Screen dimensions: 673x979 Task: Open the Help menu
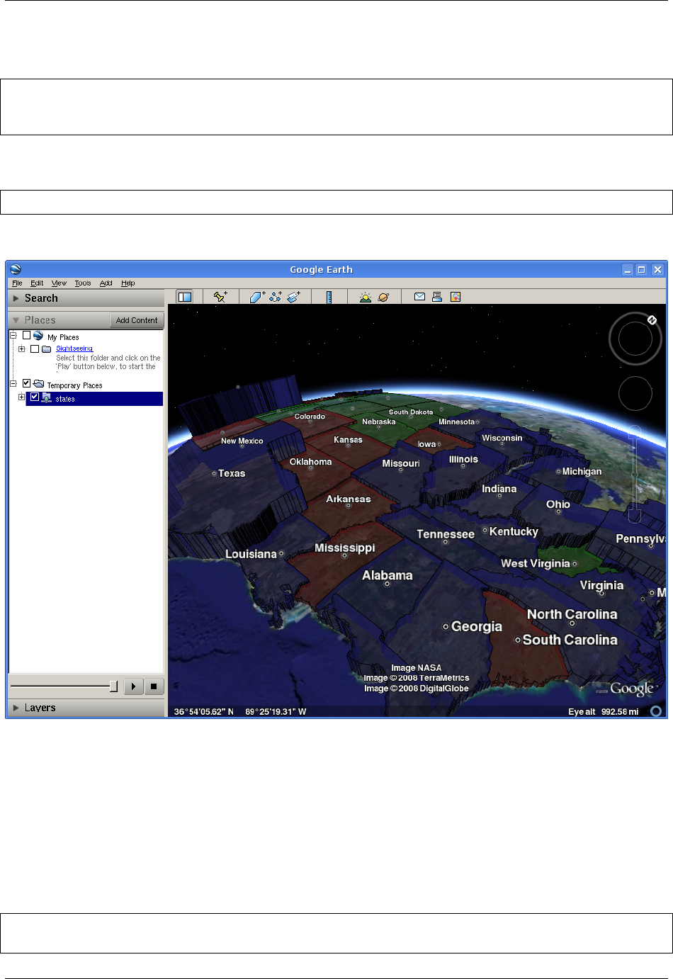(128, 283)
